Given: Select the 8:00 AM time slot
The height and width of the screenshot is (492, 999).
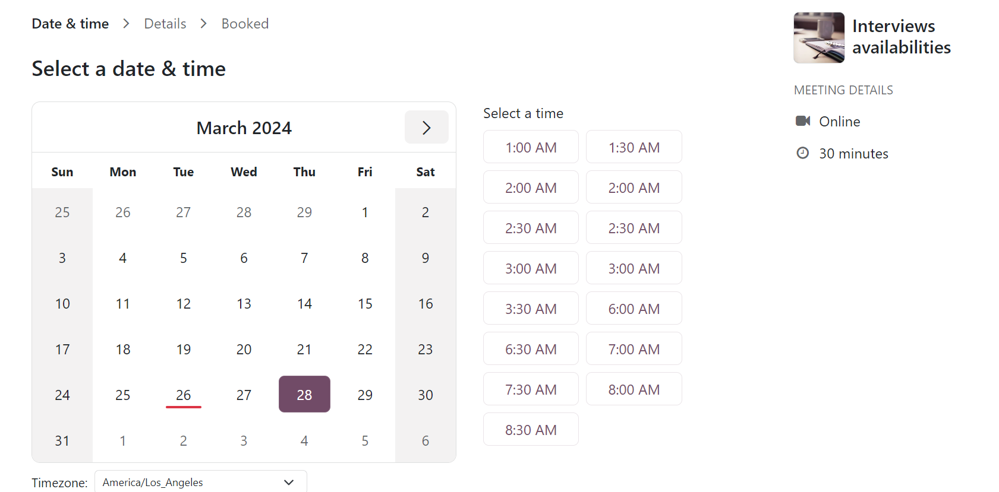Looking at the screenshot, I should (634, 389).
